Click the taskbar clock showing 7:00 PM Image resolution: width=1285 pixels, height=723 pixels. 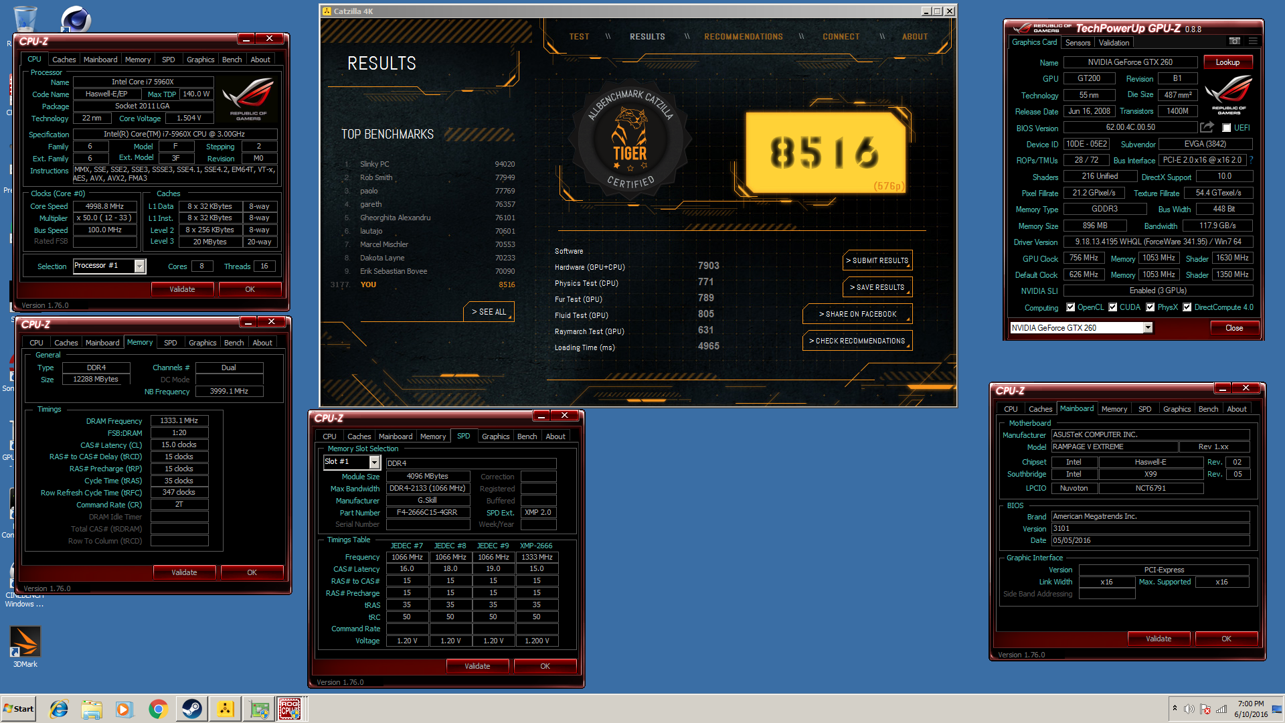1250,709
